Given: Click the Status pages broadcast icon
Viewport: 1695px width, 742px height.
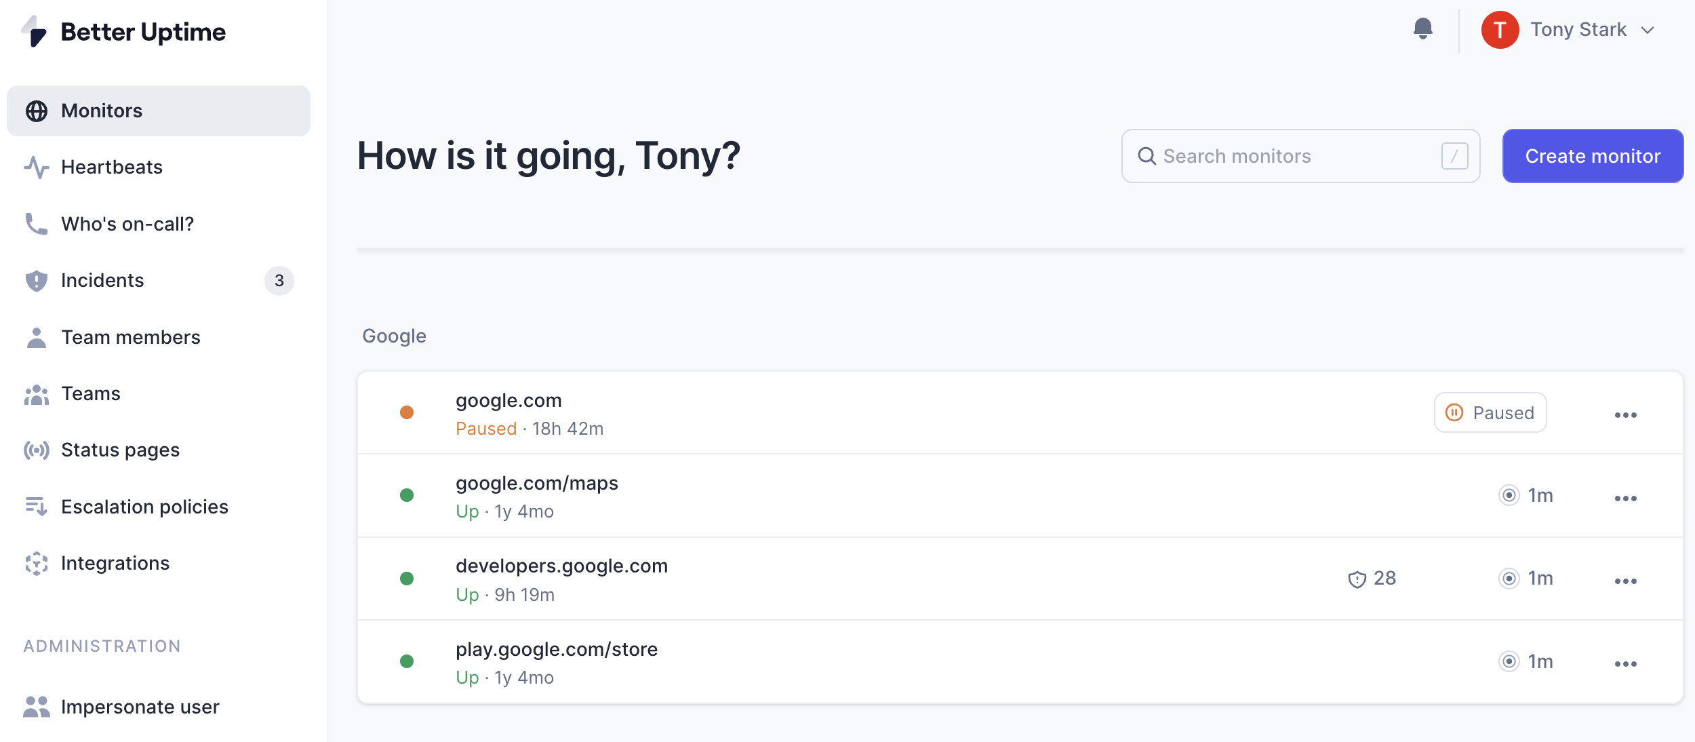Looking at the screenshot, I should [37, 450].
